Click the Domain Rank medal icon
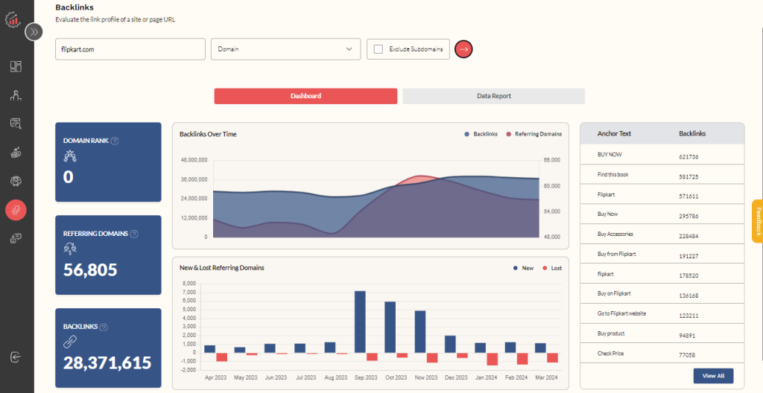 [70, 156]
